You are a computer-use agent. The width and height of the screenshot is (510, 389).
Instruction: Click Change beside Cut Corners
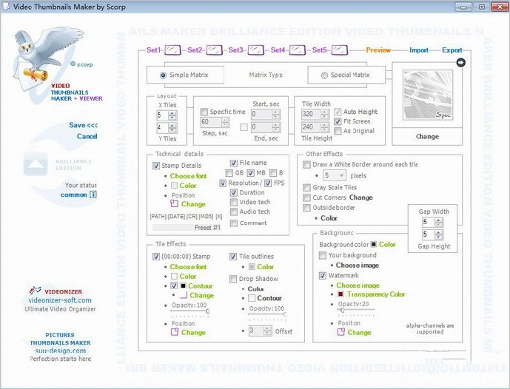tap(360, 197)
